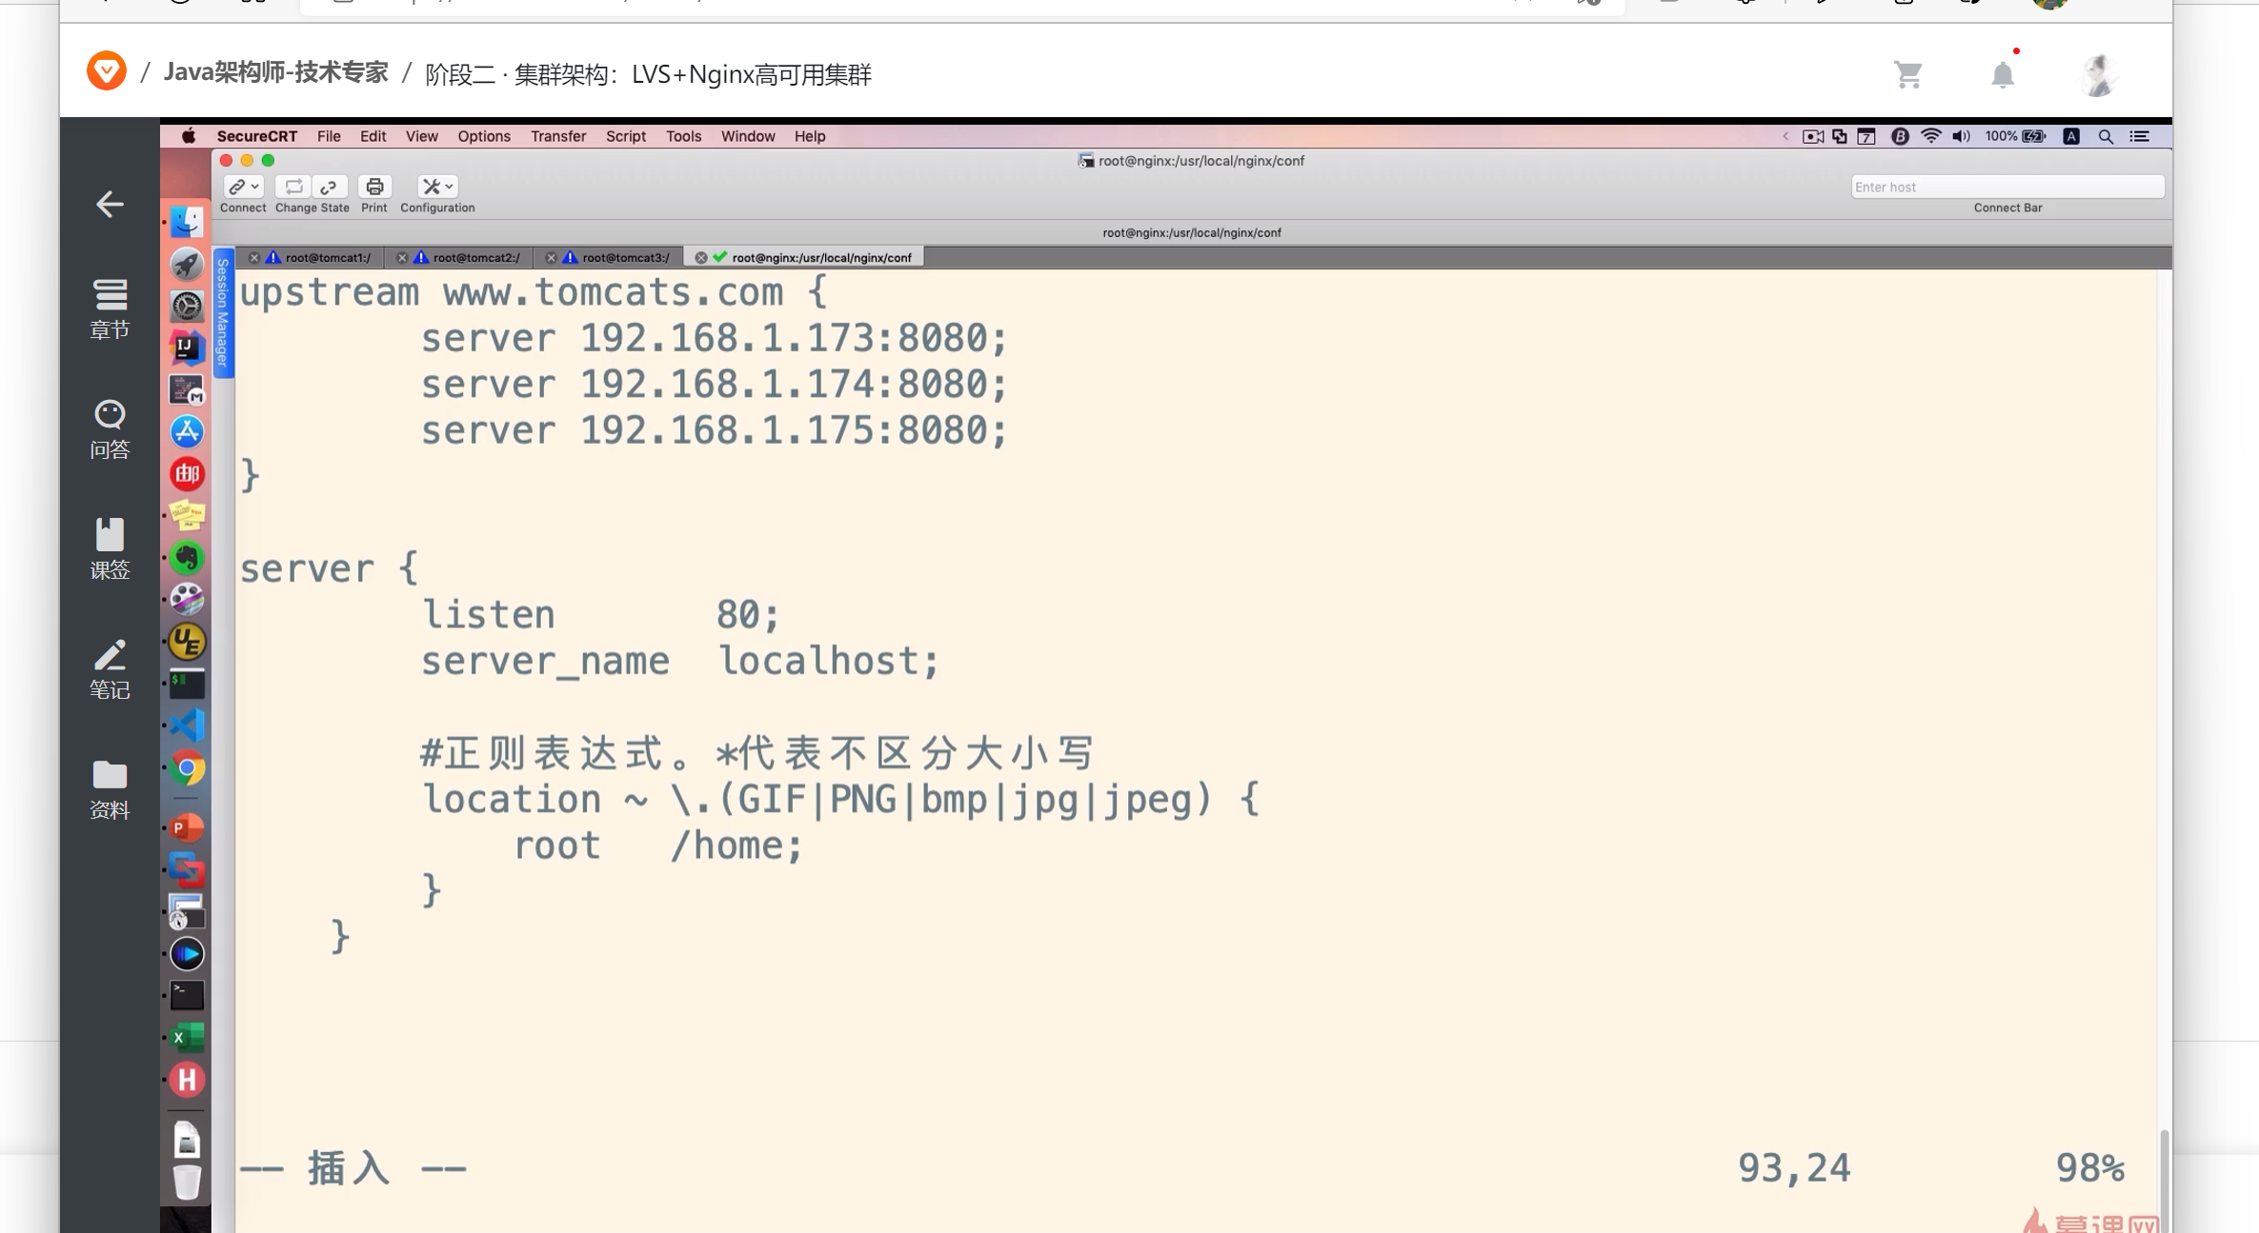Viewport: 2259px width, 1233px height.
Task: Click the Print toolbar icon
Action: (374, 187)
